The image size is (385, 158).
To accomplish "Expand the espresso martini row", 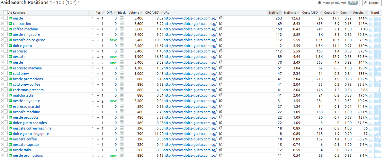I will point(2,107).
